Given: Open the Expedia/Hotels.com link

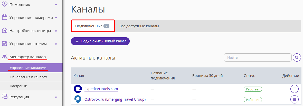Looking at the screenshot, I should (101, 89).
